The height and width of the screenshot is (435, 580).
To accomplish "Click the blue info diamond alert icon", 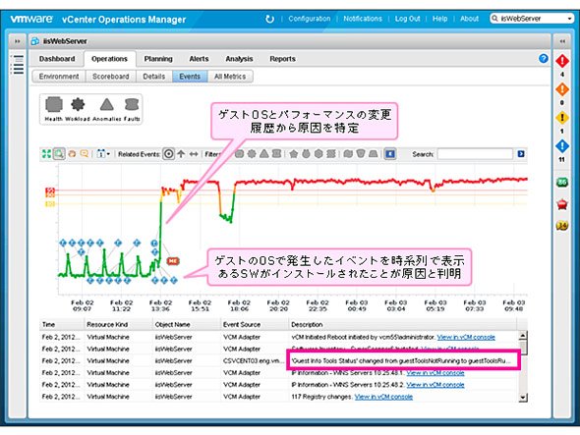I will [x=562, y=146].
